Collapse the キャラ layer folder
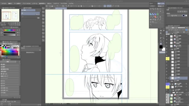This screenshot has width=189, height=106. point(170,49)
